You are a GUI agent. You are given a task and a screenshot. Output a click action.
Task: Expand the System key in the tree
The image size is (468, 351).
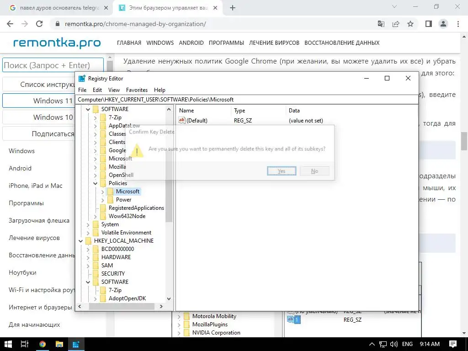pos(88,224)
